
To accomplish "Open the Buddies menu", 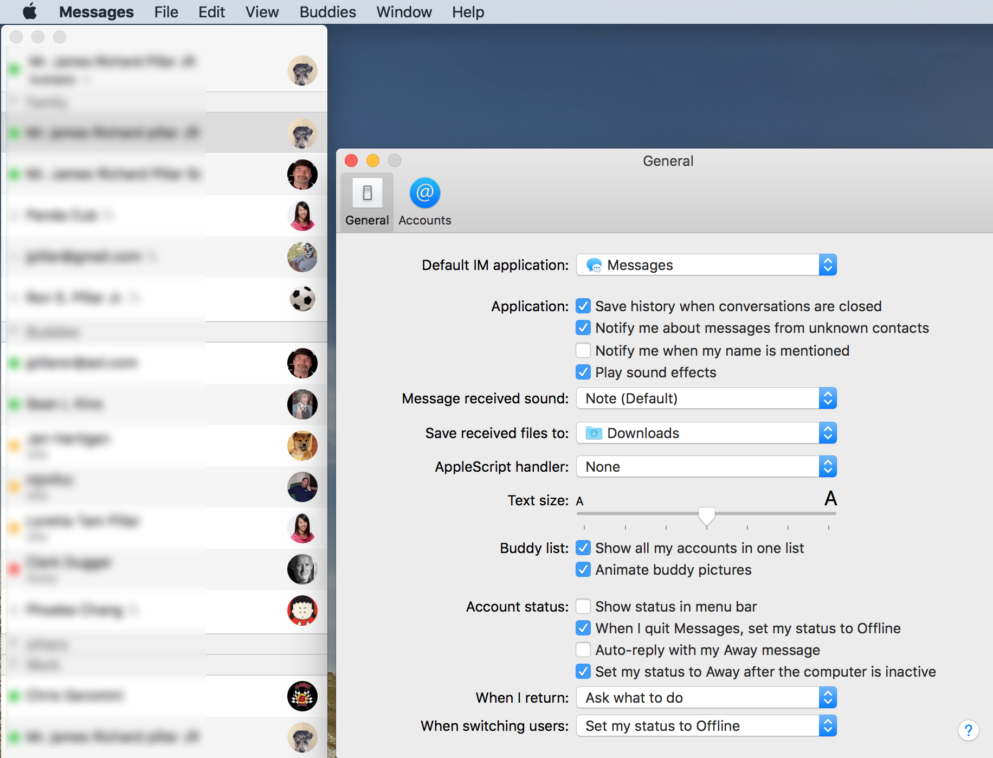I will [327, 12].
